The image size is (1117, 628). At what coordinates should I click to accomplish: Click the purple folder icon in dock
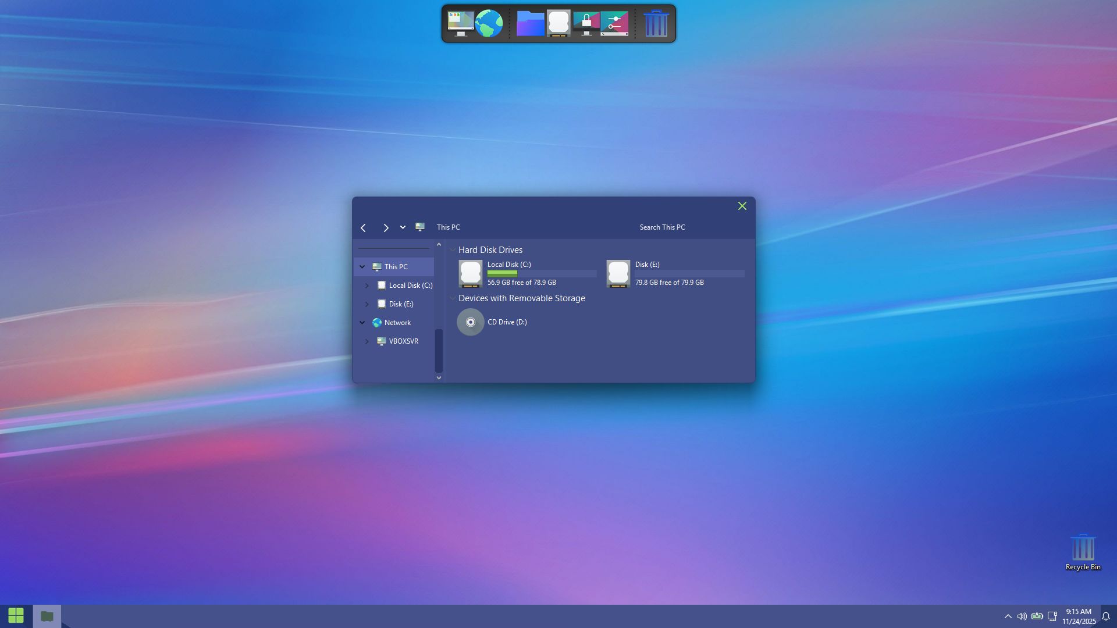tap(530, 24)
